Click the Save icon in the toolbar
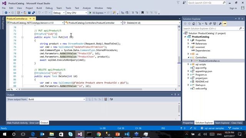This screenshot has width=246, height=138. pos(29,13)
